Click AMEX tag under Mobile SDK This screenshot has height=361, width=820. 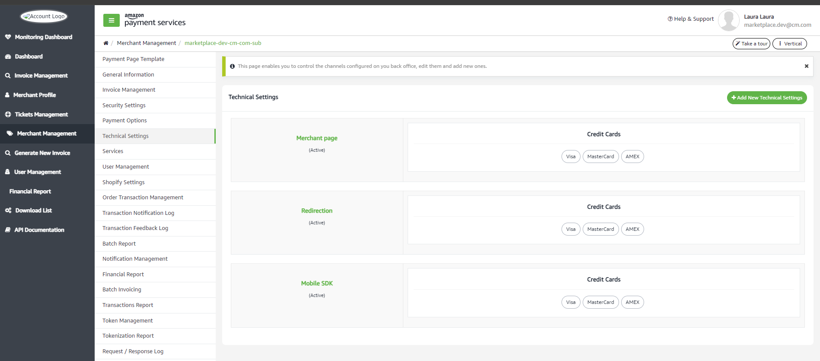click(632, 302)
